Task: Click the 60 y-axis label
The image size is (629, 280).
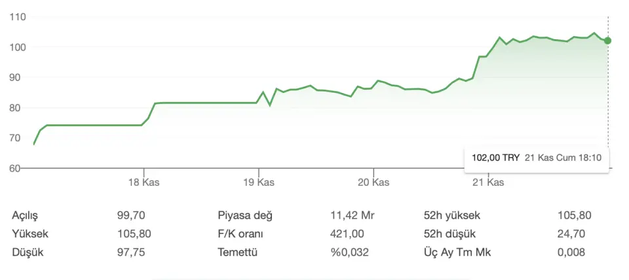Action: point(15,168)
